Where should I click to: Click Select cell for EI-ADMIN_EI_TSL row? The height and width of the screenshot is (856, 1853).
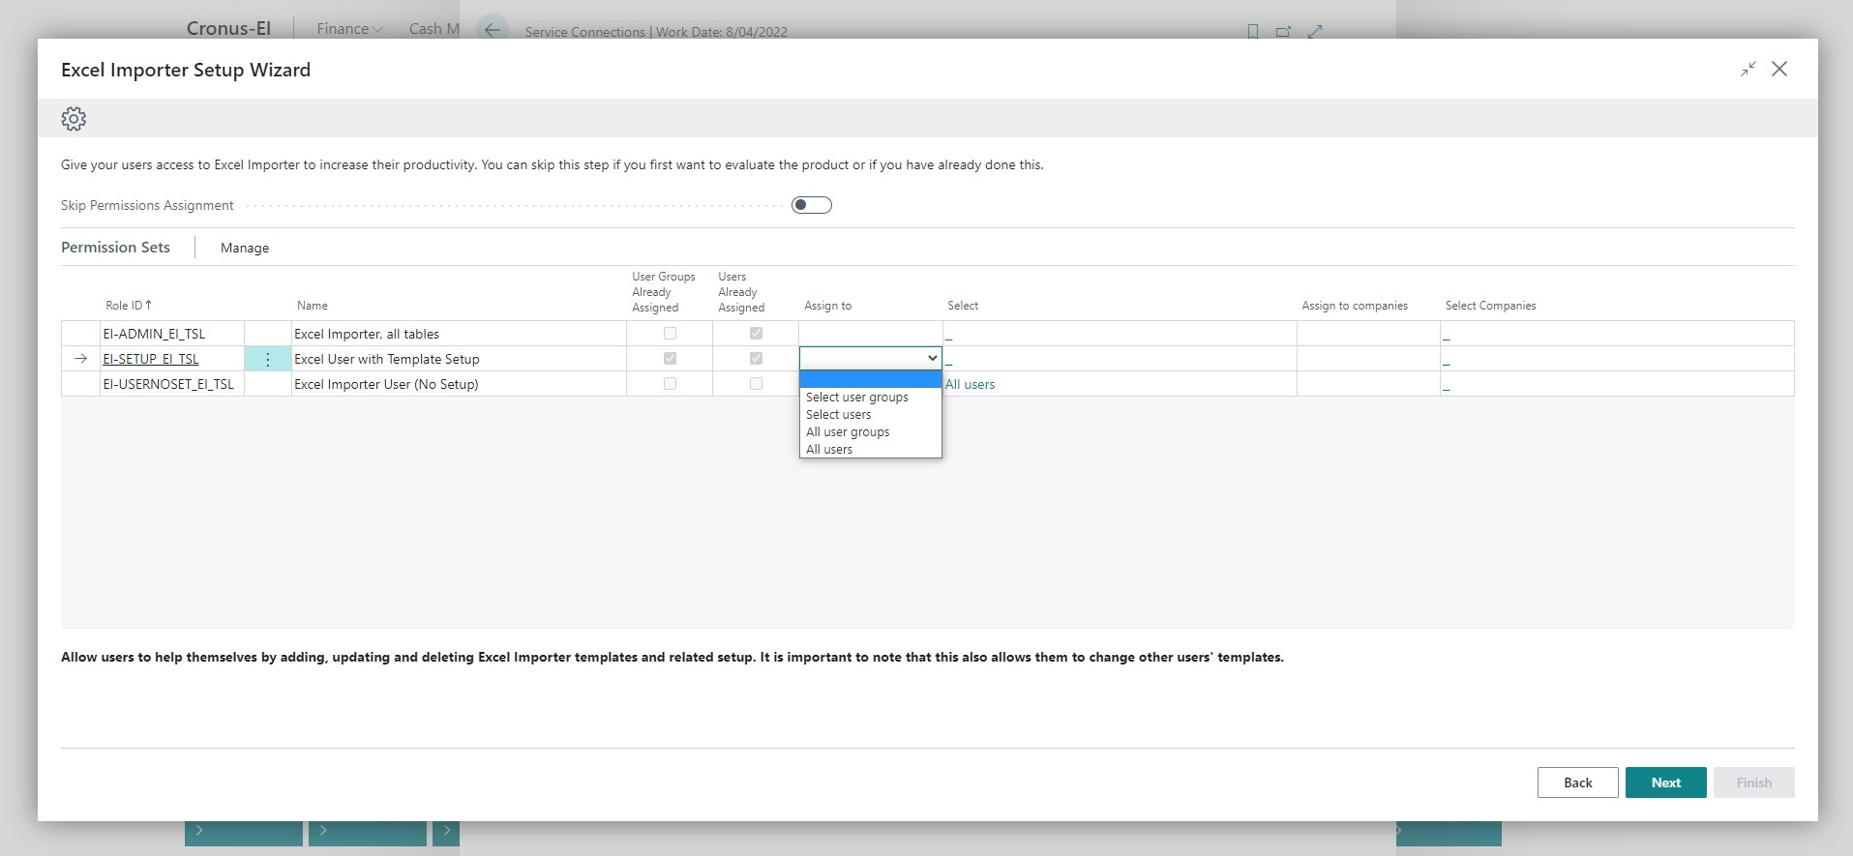pos(1120,334)
